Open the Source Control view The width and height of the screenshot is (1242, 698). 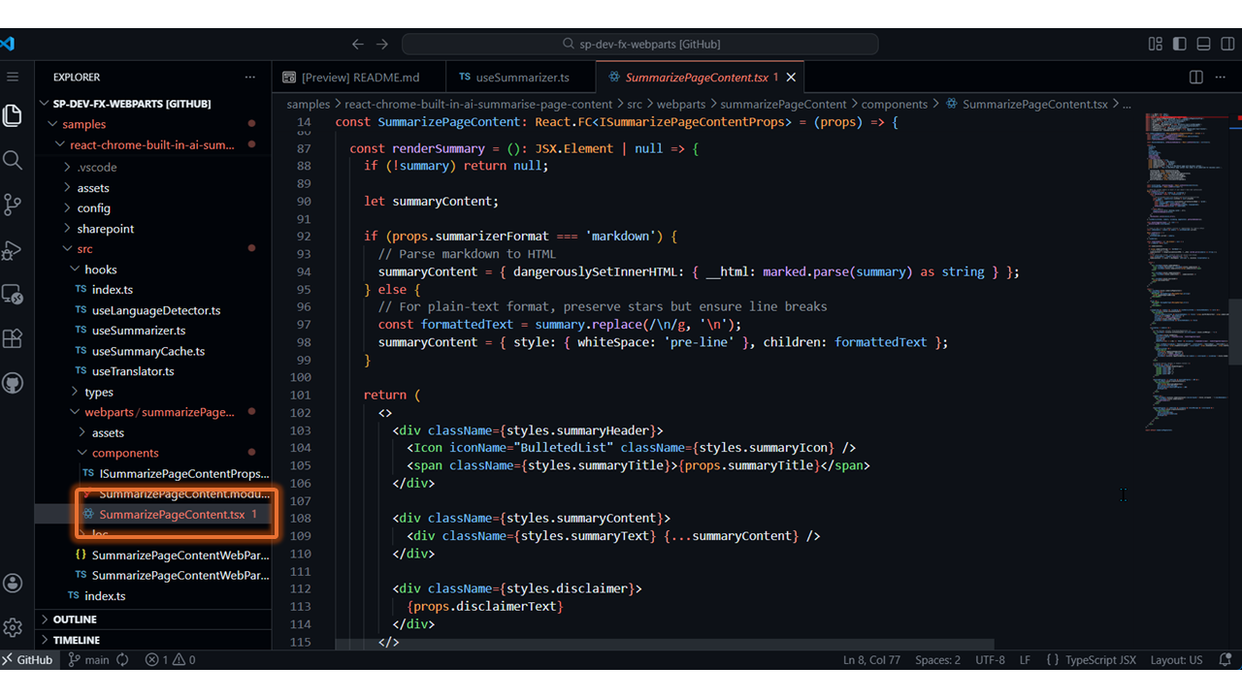pos(13,205)
